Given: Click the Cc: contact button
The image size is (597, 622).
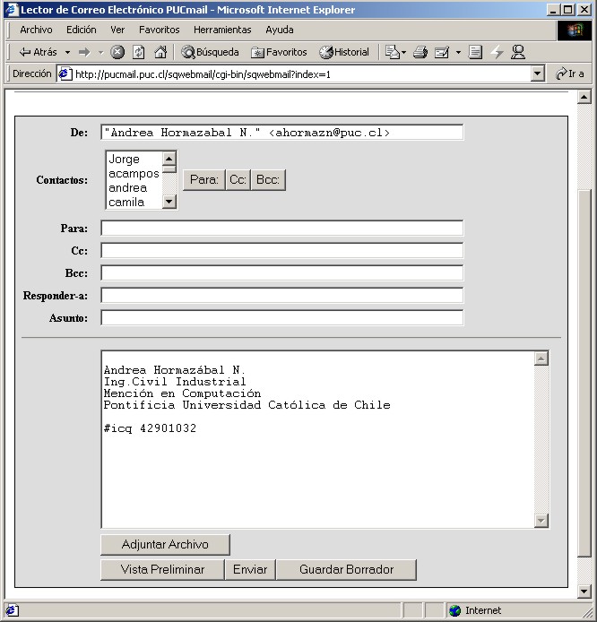Looking at the screenshot, I should point(238,179).
